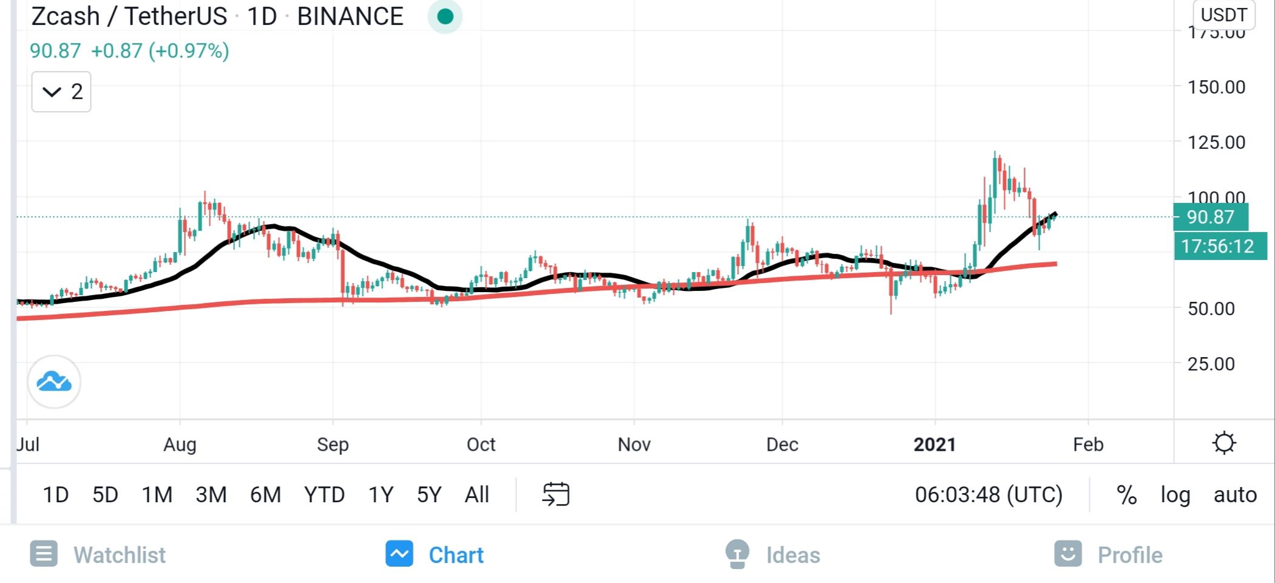Open Ideas via its text label
Screen dimensions: 1275x583
(793, 555)
